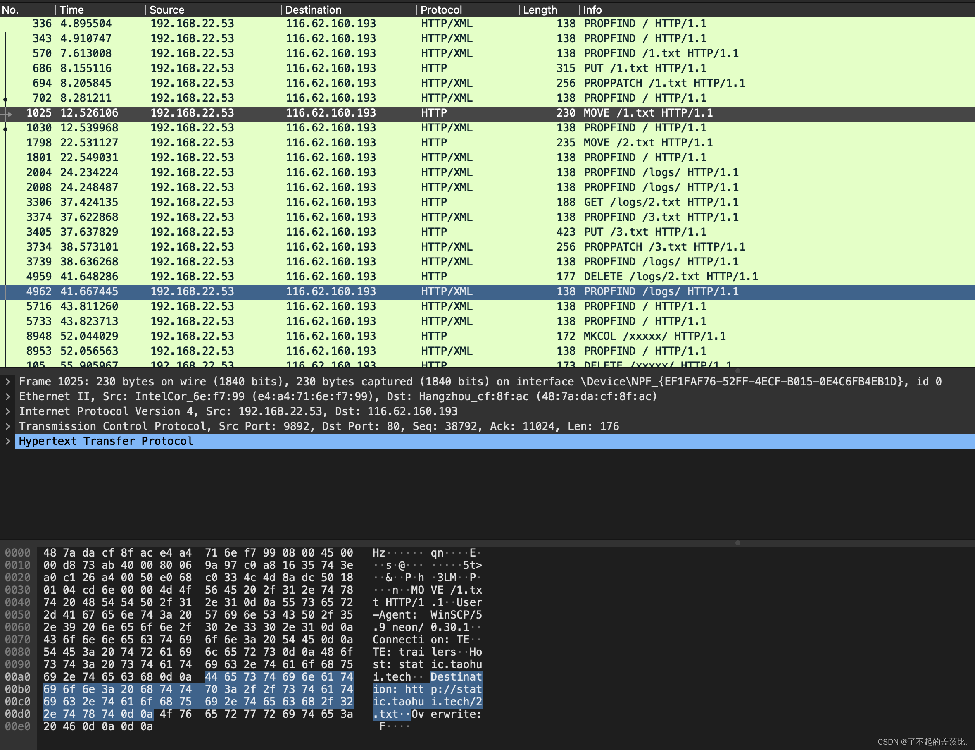Image resolution: width=975 pixels, height=750 pixels.
Task: Select packet 702 at time 8.281211
Action: pyautogui.click(x=487, y=98)
